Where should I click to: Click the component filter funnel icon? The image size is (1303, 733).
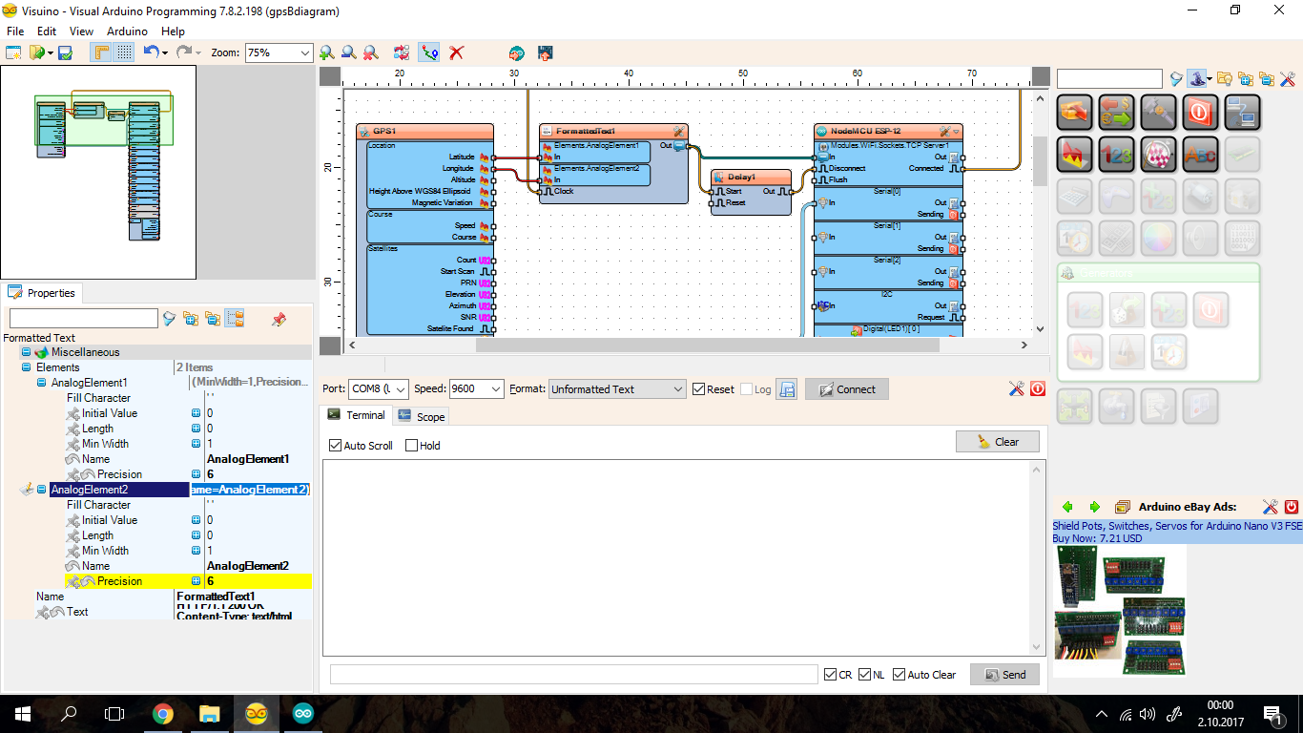click(x=1177, y=79)
